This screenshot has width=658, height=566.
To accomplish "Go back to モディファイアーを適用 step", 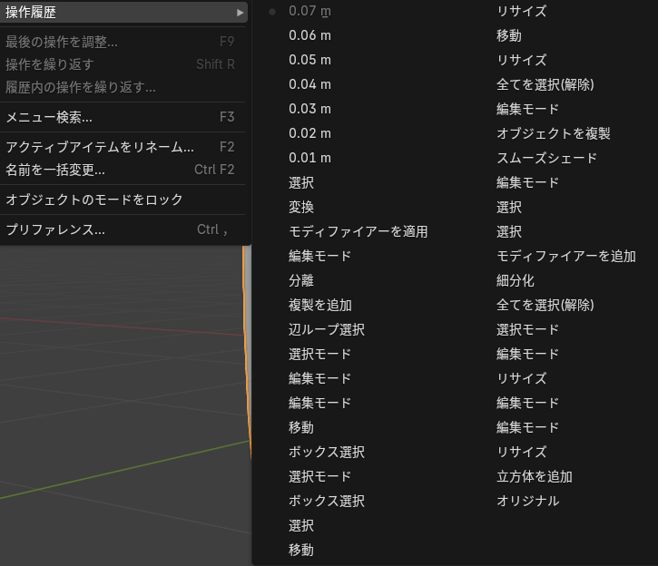I will coord(358,231).
